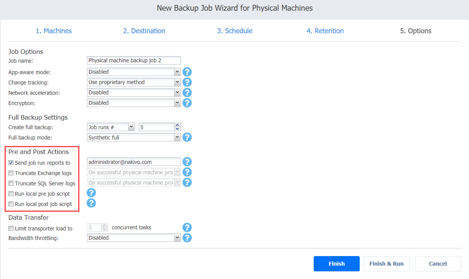
Task: Check Run local pre job script
Action: coord(11,194)
